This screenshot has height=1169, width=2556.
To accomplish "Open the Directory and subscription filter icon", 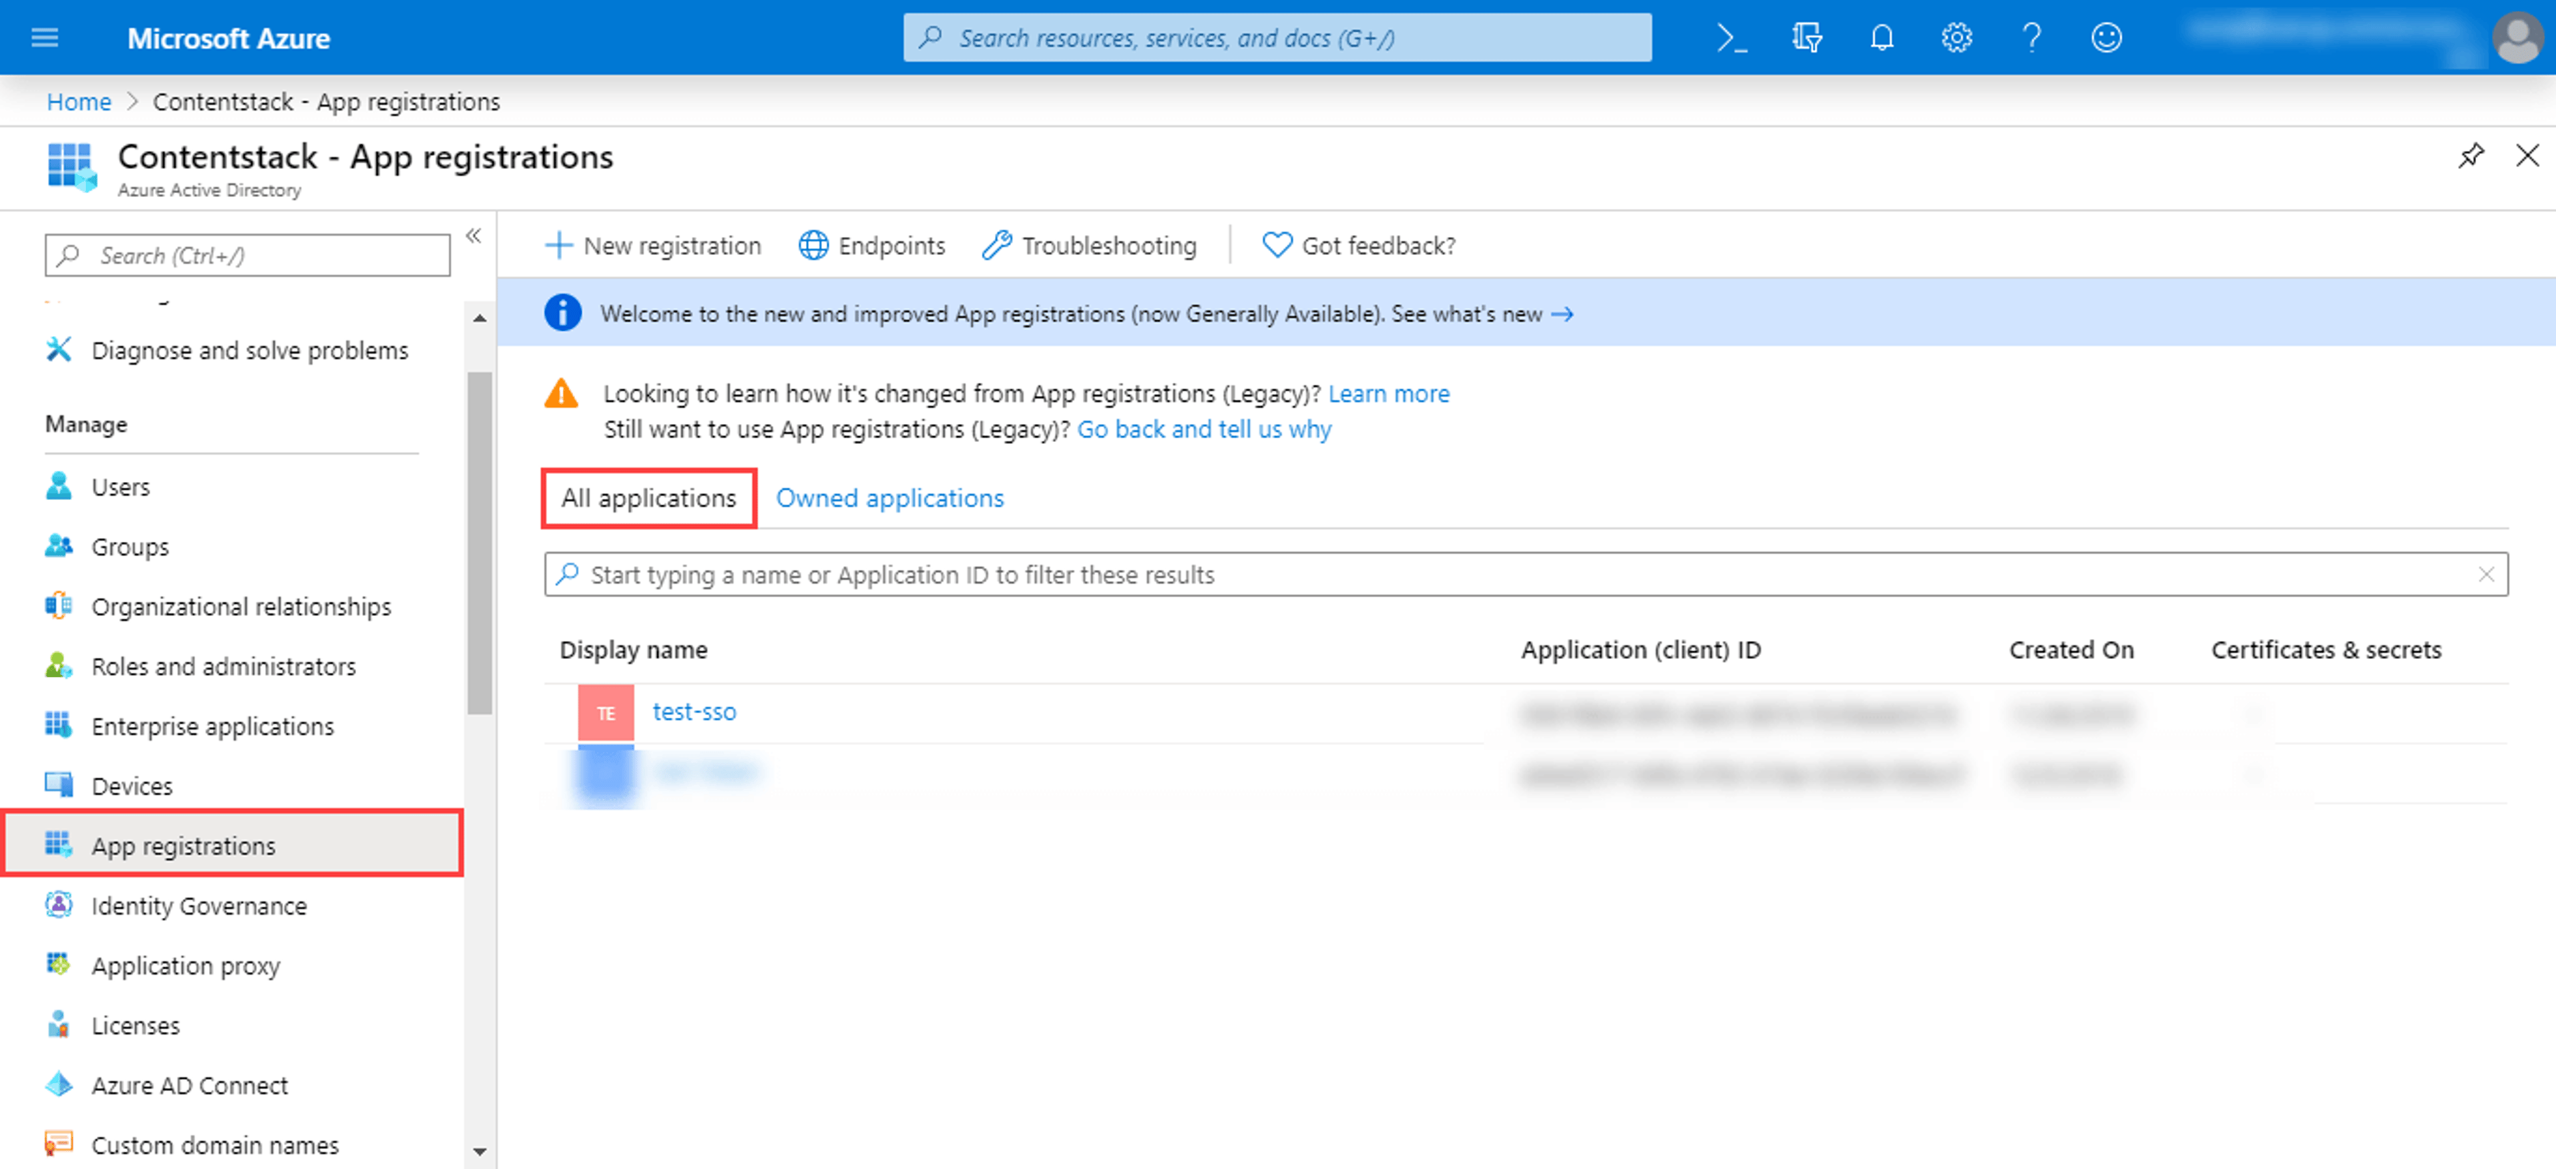I will click(1807, 38).
